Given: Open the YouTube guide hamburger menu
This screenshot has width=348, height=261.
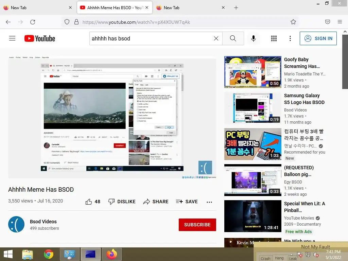Looking at the screenshot, I should click(12, 38).
